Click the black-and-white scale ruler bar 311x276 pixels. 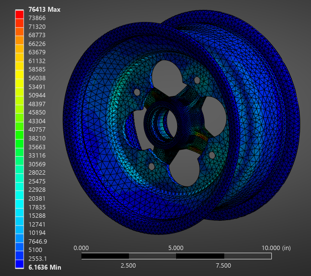(176, 256)
